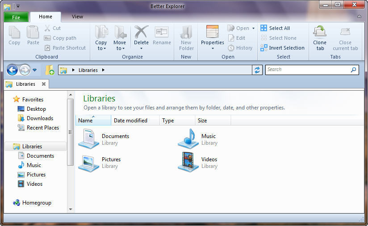Image resolution: width=368 pixels, height=226 pixels.
Task: Open the Properties dropdown arrow
Action: click(x=213, y=49)
